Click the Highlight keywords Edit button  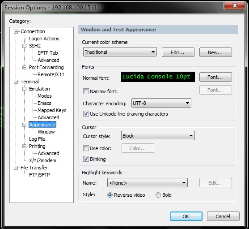click(215, 183)
